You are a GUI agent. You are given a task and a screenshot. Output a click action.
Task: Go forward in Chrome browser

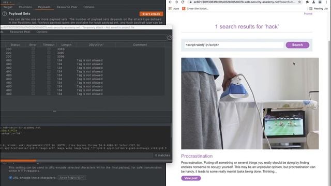176,2
